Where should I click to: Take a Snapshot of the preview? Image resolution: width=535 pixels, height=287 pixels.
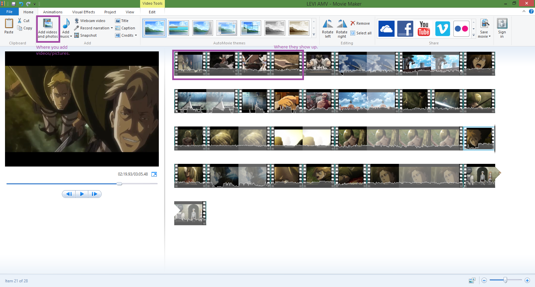pyautogui.click(x=85, y=35)
